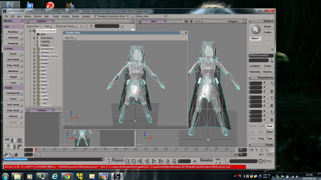
Task: Open the Explorer view type dropdown
Action: 42,21
